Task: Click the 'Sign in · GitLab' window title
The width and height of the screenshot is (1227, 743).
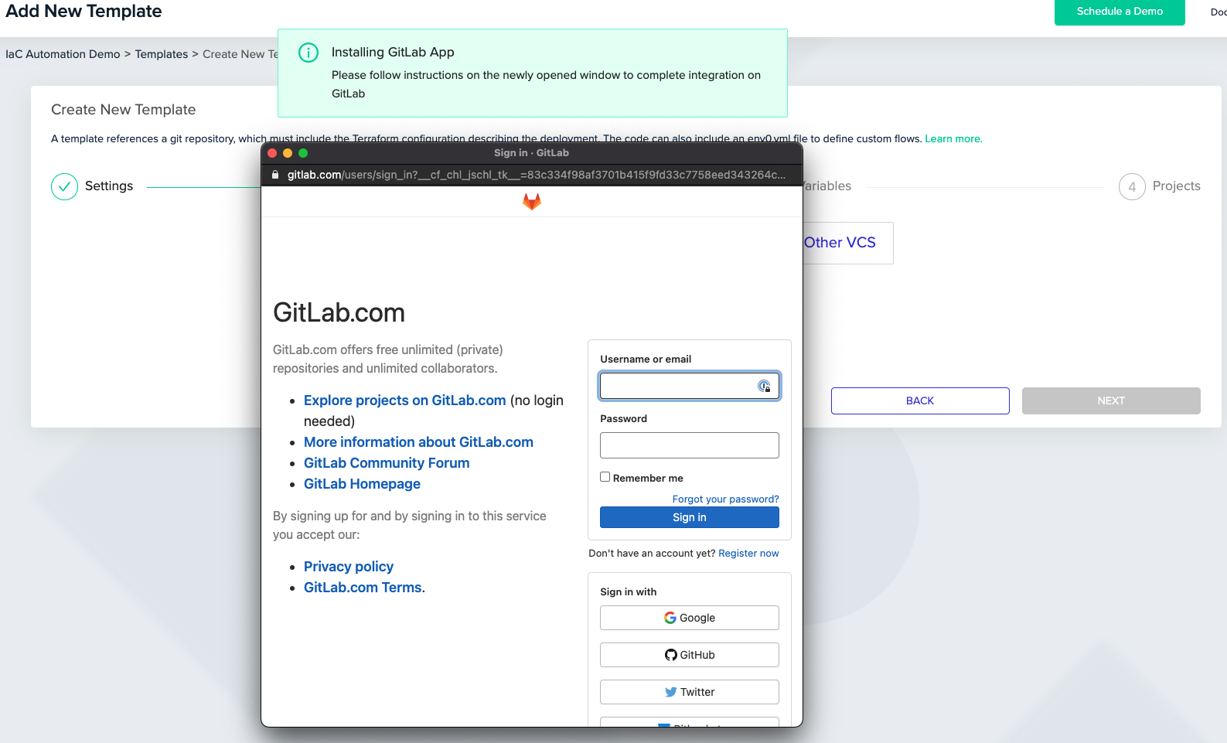Action: coord(532,153)
